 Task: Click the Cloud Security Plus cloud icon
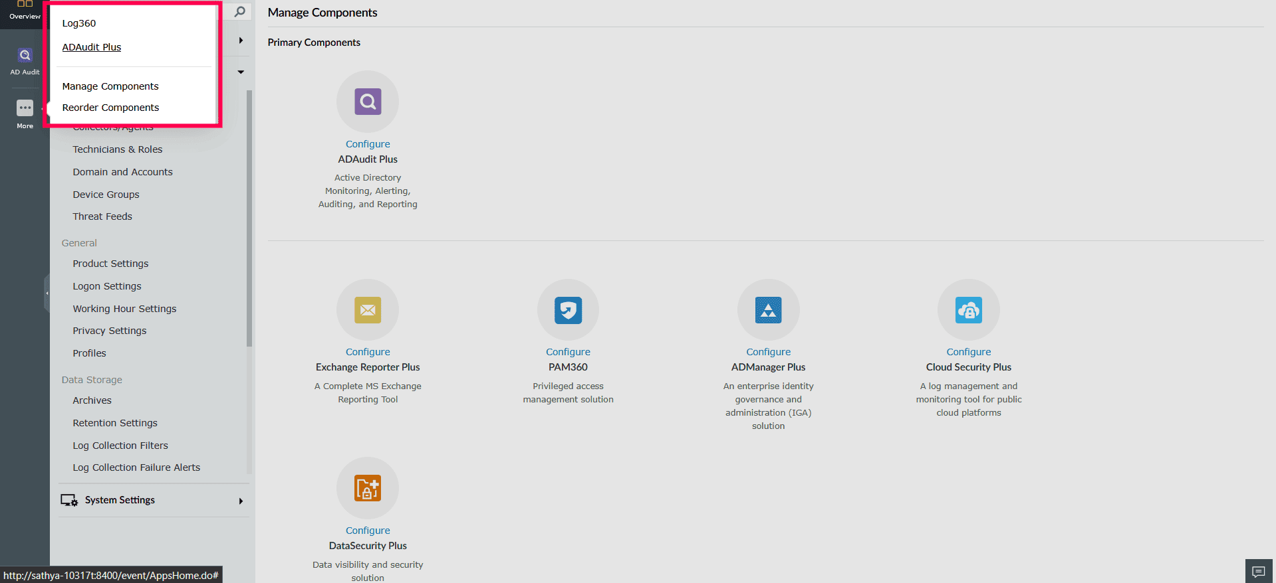tap(968, 309)
